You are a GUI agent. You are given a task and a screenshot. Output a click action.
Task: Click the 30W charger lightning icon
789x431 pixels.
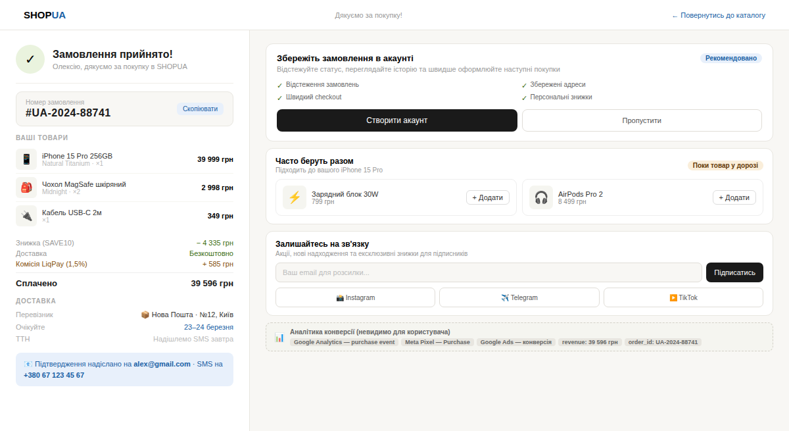pos(295,197)
